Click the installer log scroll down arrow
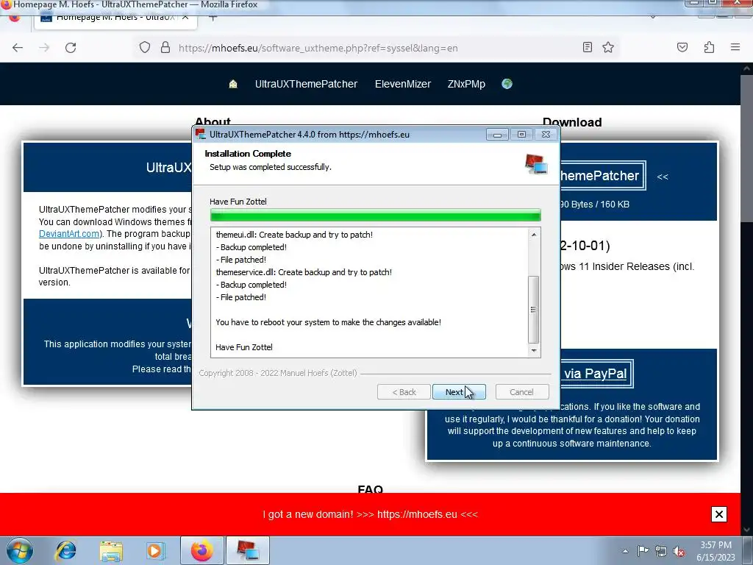The width and height of the screenshot is (753, 565). (534, 351)
